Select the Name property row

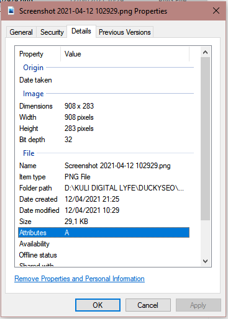coord(104,166)
